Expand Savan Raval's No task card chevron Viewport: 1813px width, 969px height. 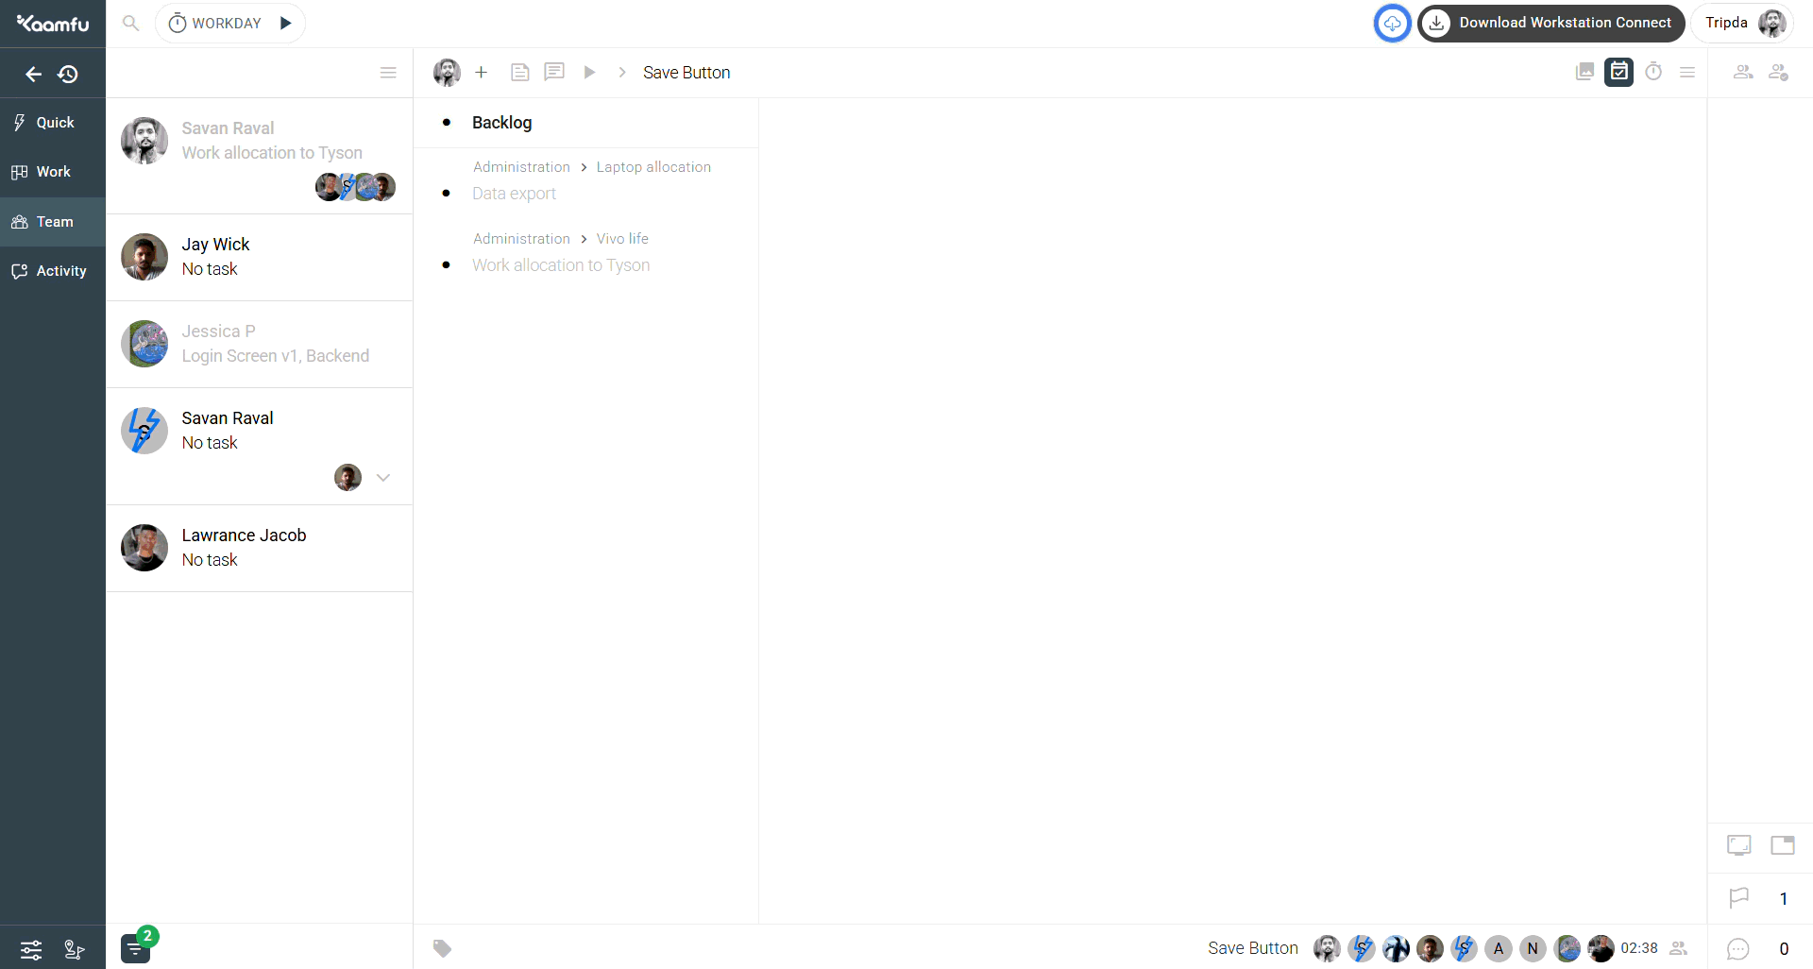(x=383, y=478)
